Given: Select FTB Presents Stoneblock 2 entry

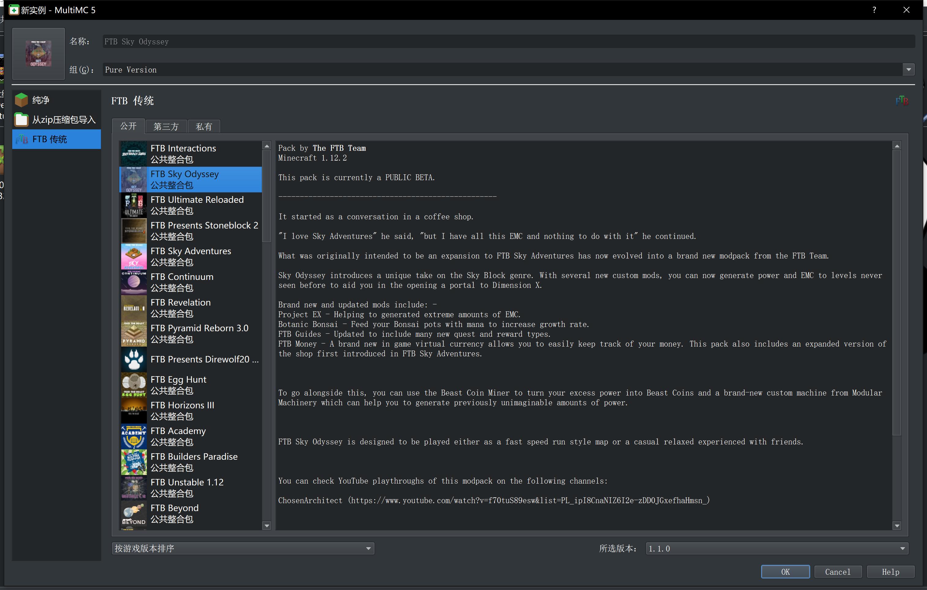Looking at the screenshot, I should pos(204,231).
